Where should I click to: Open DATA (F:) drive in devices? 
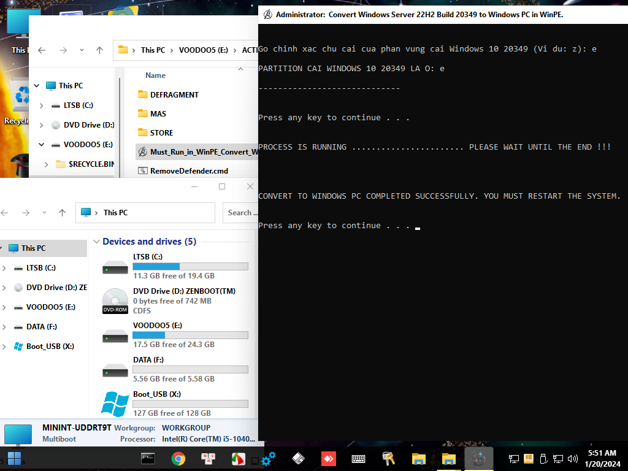(115, 370)
